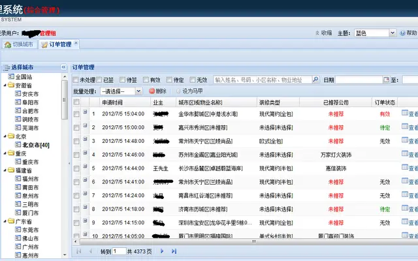This screenshot has width=418, height=261.
Task: Check the row 5 王先生 checkbox
Action: click(x=76, y=168)
